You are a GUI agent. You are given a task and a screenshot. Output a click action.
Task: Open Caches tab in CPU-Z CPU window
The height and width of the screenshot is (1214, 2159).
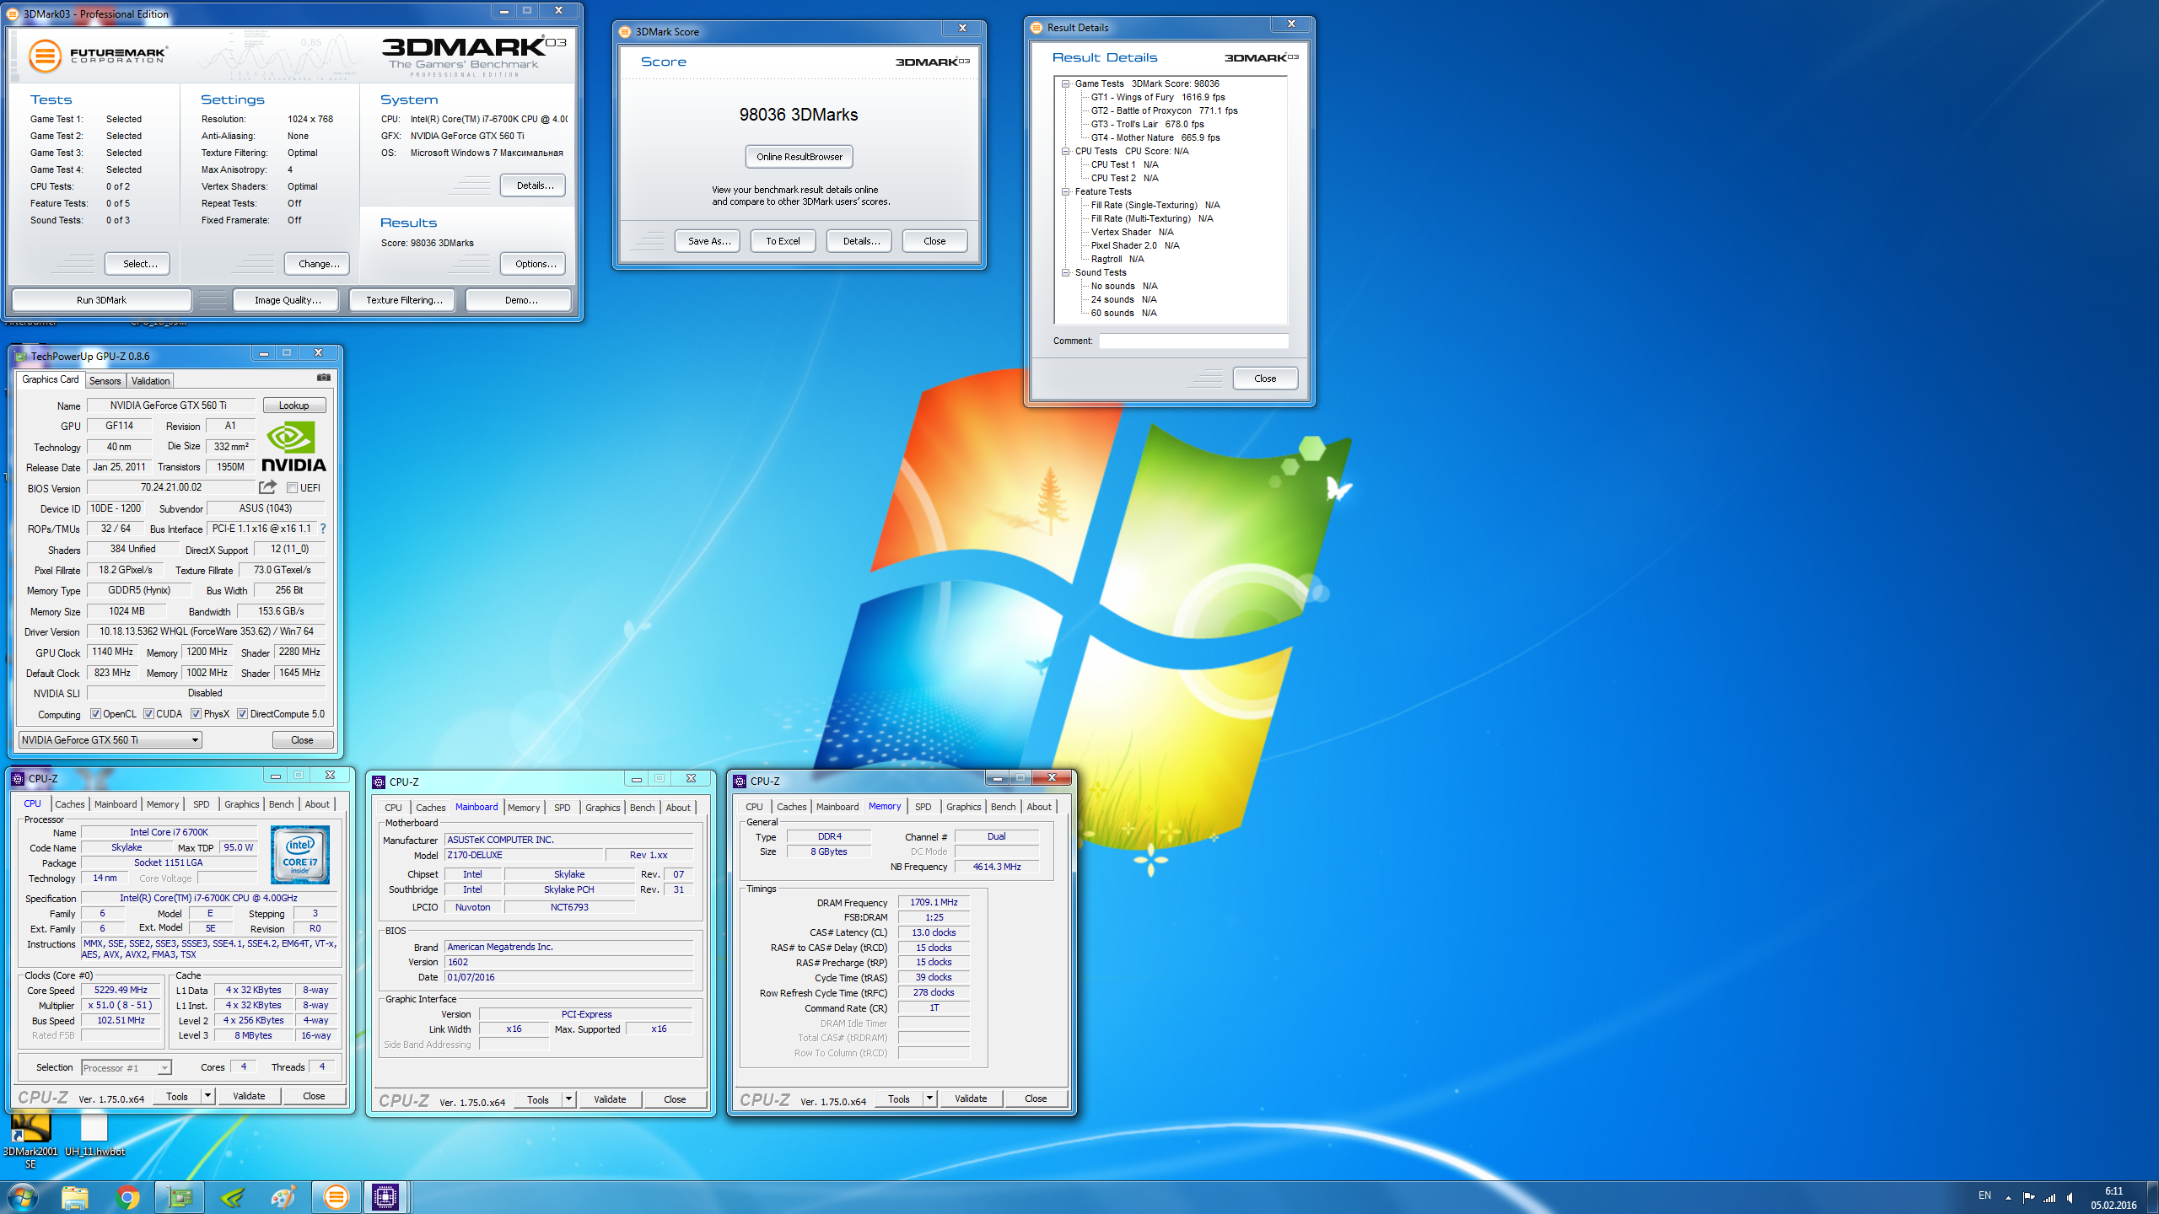click(70, 804)
